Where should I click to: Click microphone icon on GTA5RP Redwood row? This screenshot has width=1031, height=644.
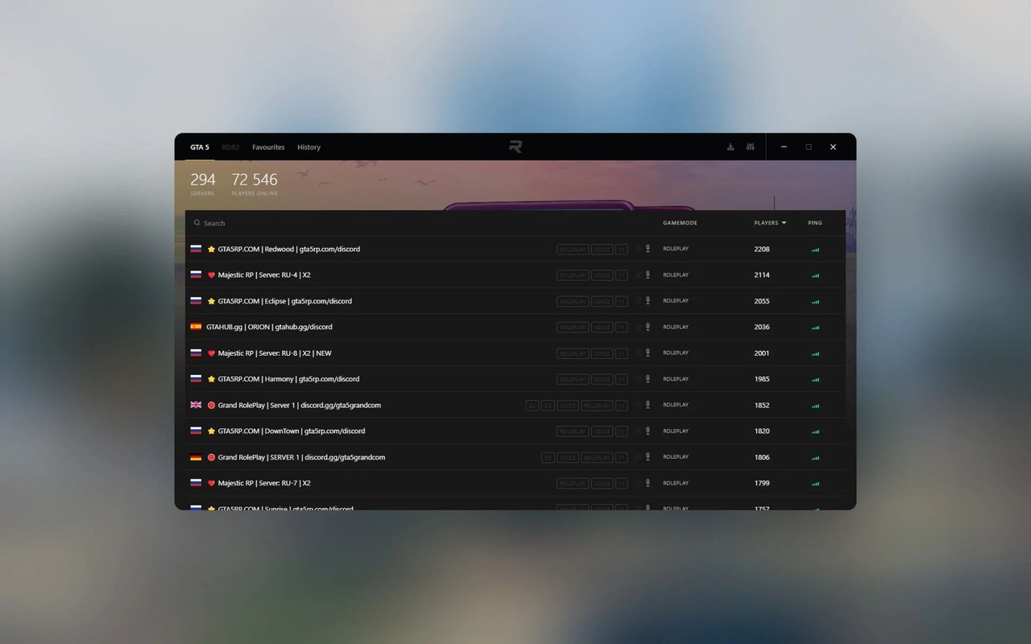click(x=648, y=249)
